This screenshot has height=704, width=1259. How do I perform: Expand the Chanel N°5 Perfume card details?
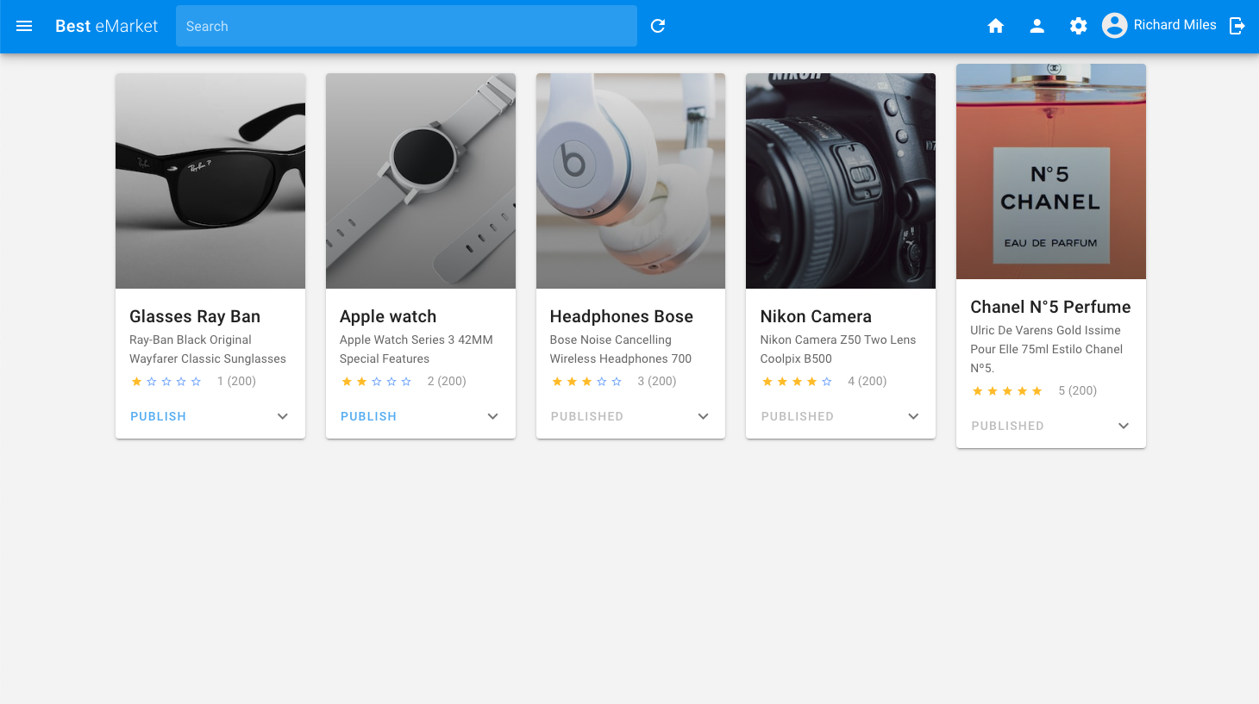(1124, 426)
